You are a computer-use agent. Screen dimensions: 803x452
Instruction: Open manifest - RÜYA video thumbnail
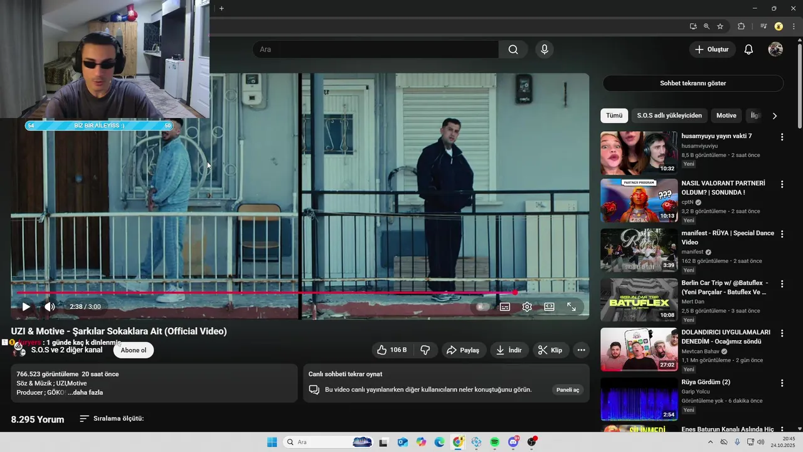coord(639,250)
